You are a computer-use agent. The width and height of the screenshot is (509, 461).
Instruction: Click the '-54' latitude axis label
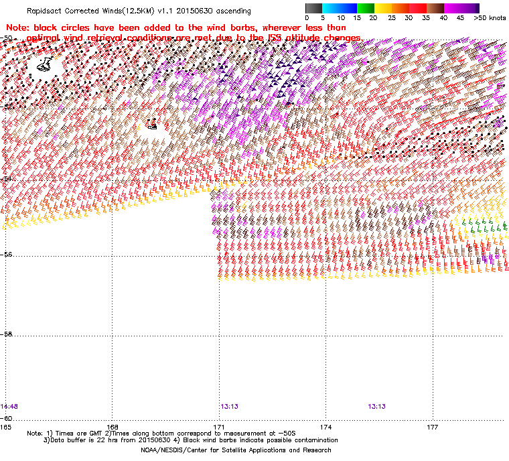pos(7,179)
